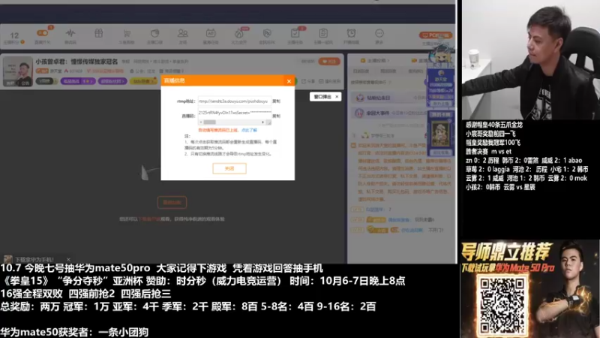Click the blue 点此了解 link
The height and width of the screenshot is (338, 600).
tap(249, 130)
